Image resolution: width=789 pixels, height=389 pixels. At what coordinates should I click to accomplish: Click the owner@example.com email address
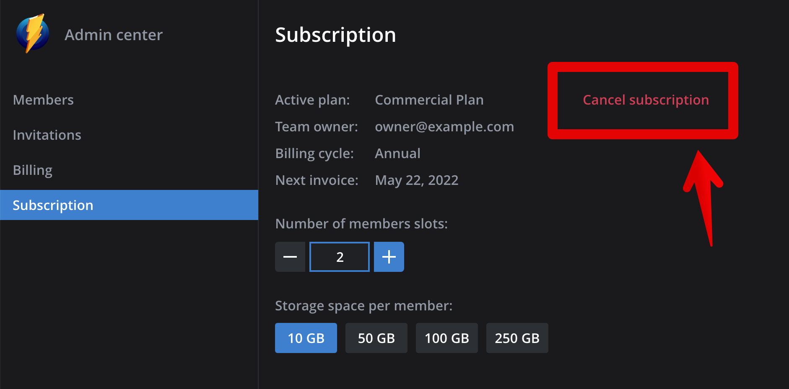(x=444, y=127)
